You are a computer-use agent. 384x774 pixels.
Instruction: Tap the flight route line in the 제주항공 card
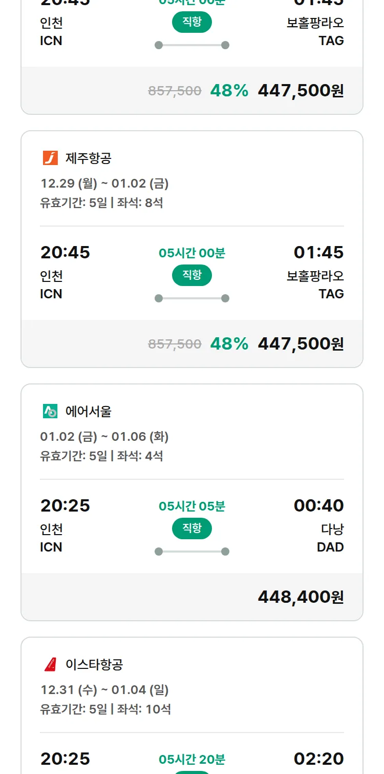coord(192,298)
